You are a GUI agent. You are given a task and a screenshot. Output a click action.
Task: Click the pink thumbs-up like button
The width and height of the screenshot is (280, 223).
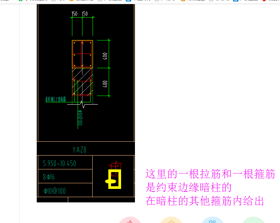pyautogui.click(x=130, y=221)
